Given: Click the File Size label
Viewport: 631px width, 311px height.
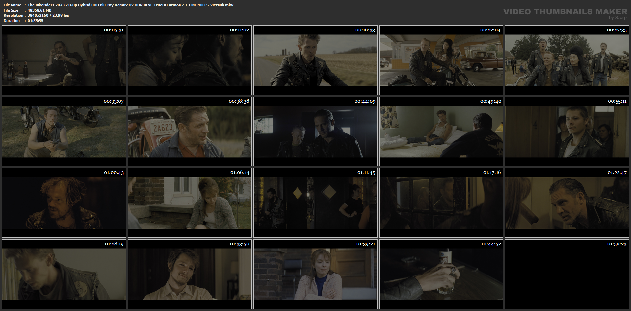Looking at the screenshot, I should click(11, 10).
